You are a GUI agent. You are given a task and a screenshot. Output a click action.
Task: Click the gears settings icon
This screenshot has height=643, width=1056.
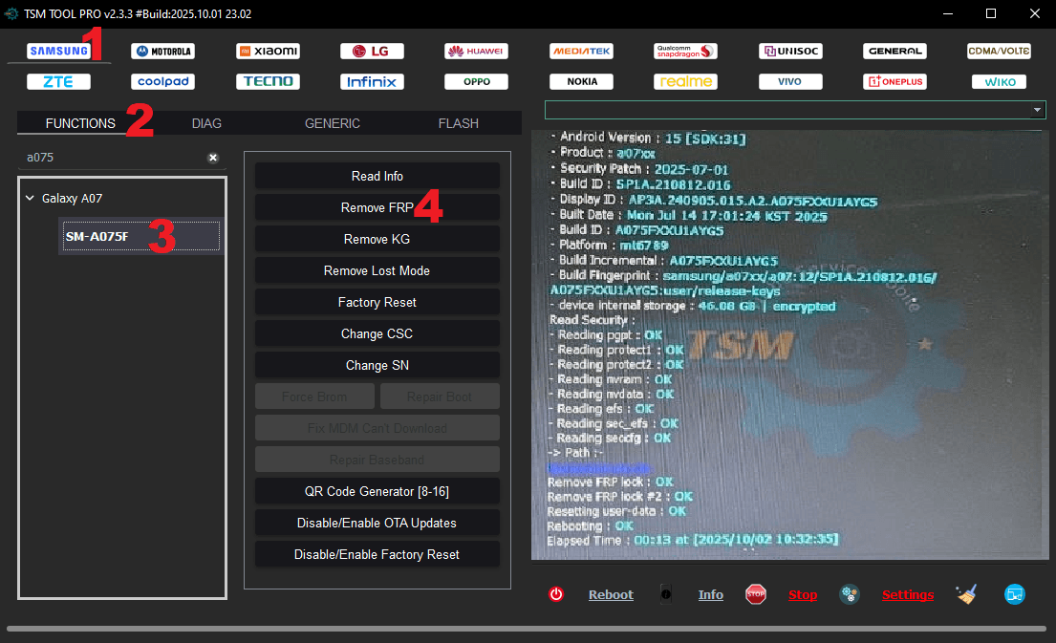850,594
